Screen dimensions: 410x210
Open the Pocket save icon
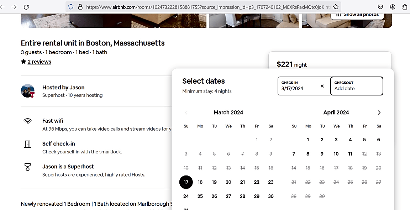point(380,7)
